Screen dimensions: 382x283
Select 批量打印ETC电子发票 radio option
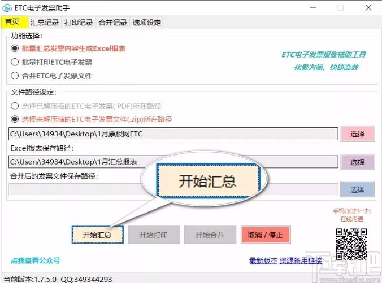pos(51,62)
